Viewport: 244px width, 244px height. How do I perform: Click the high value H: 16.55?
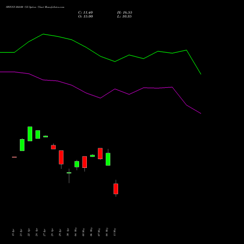[124, 13]
